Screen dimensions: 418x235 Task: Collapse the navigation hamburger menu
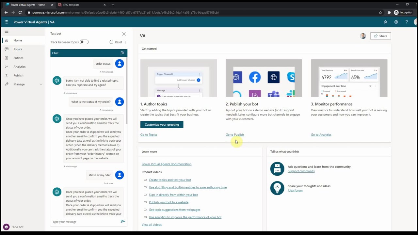coord(7,32)
